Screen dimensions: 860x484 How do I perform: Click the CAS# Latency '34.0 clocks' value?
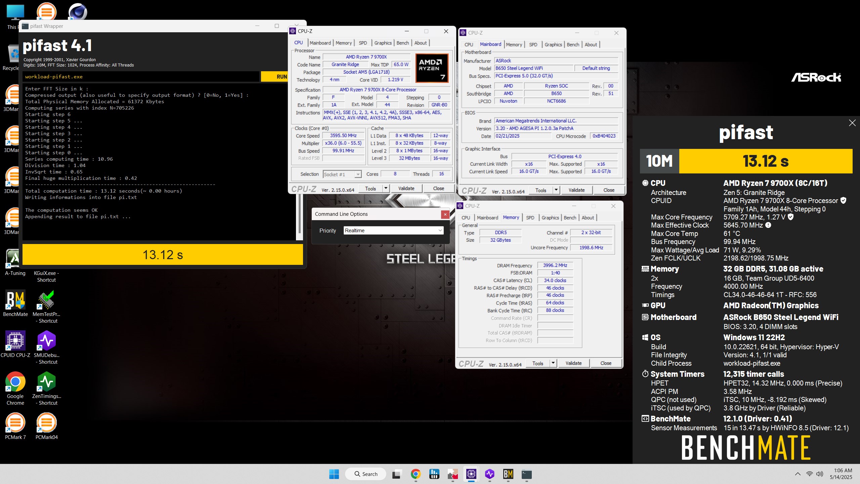[x=555, y=280]
